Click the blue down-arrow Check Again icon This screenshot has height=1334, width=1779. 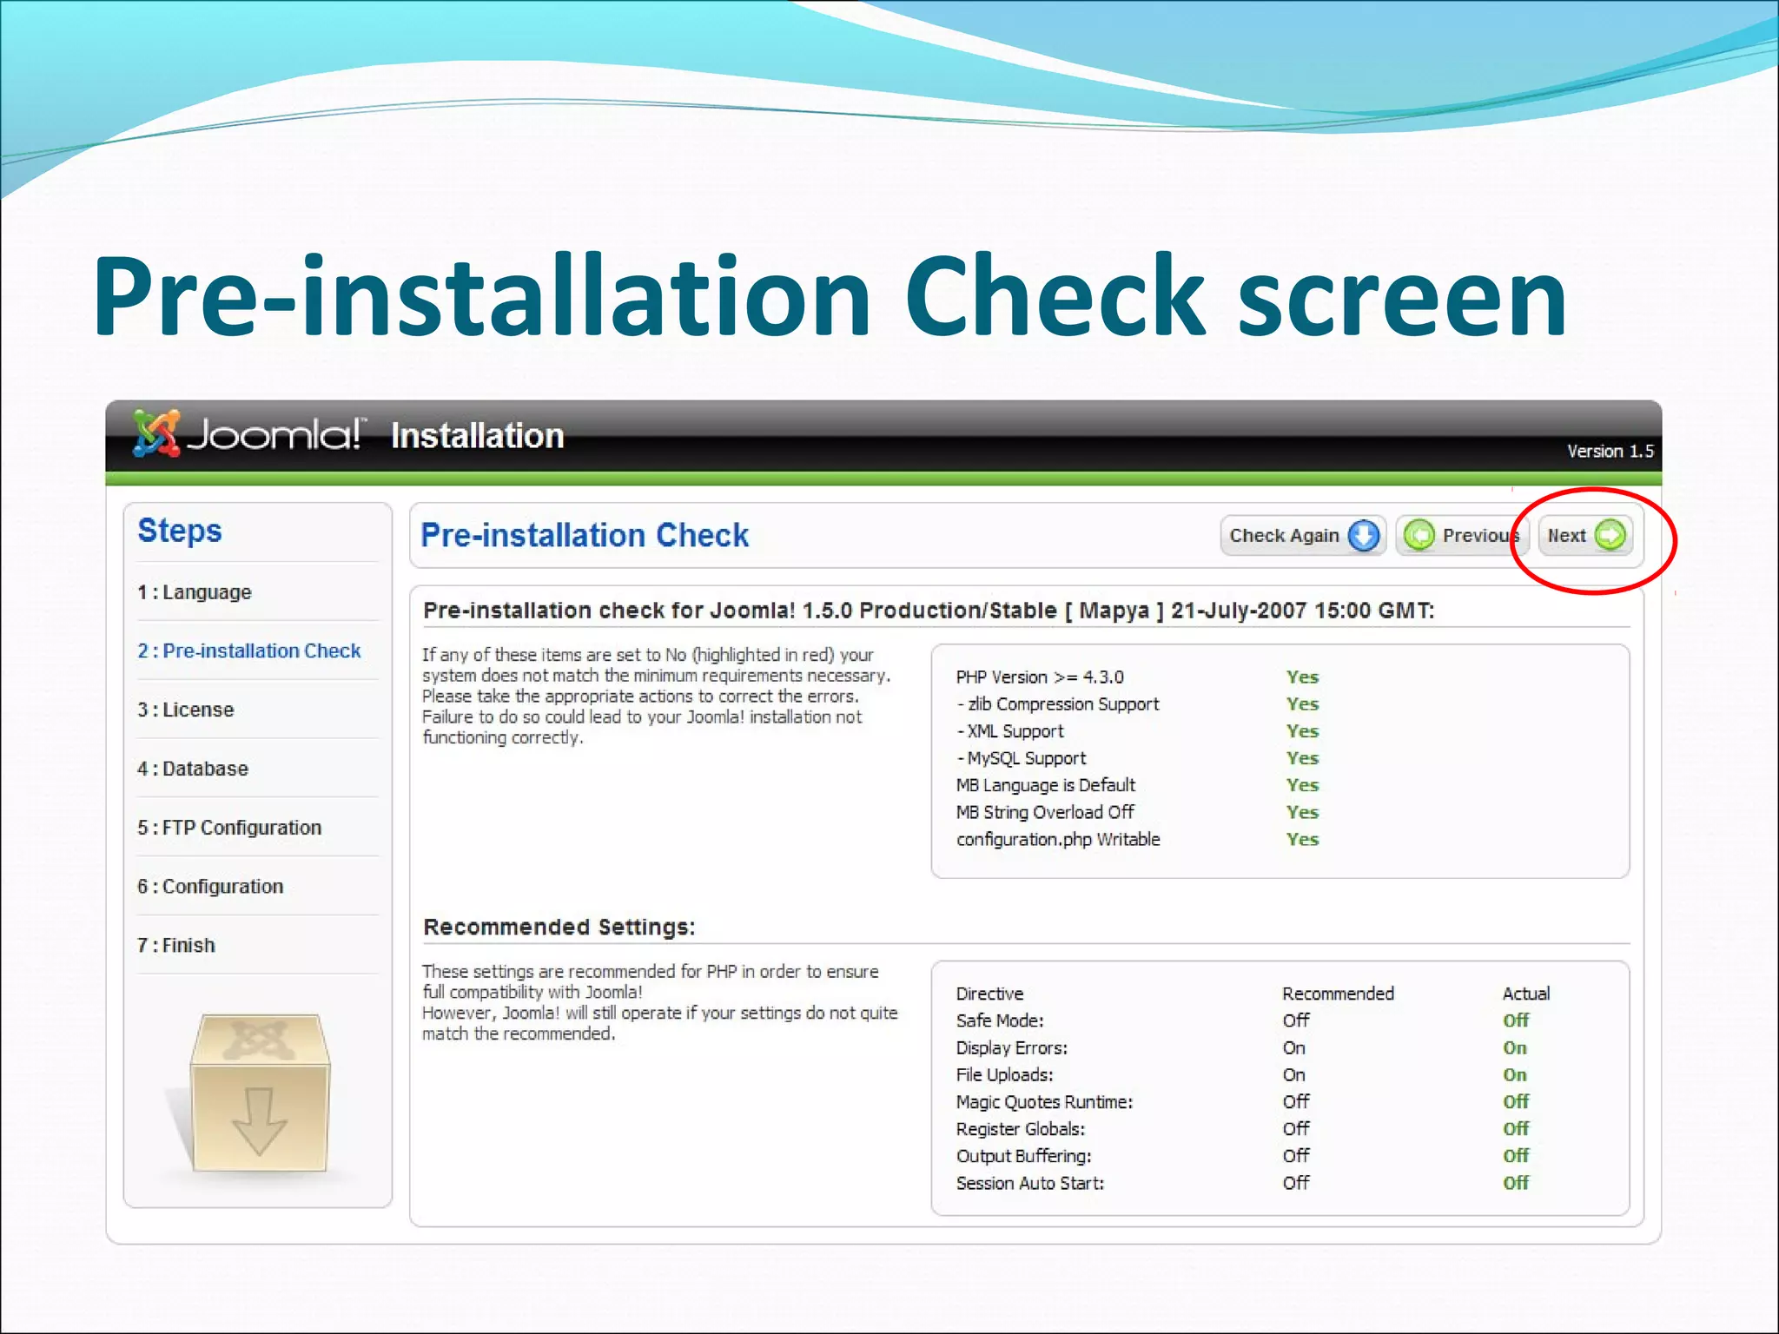[1364, 535]
